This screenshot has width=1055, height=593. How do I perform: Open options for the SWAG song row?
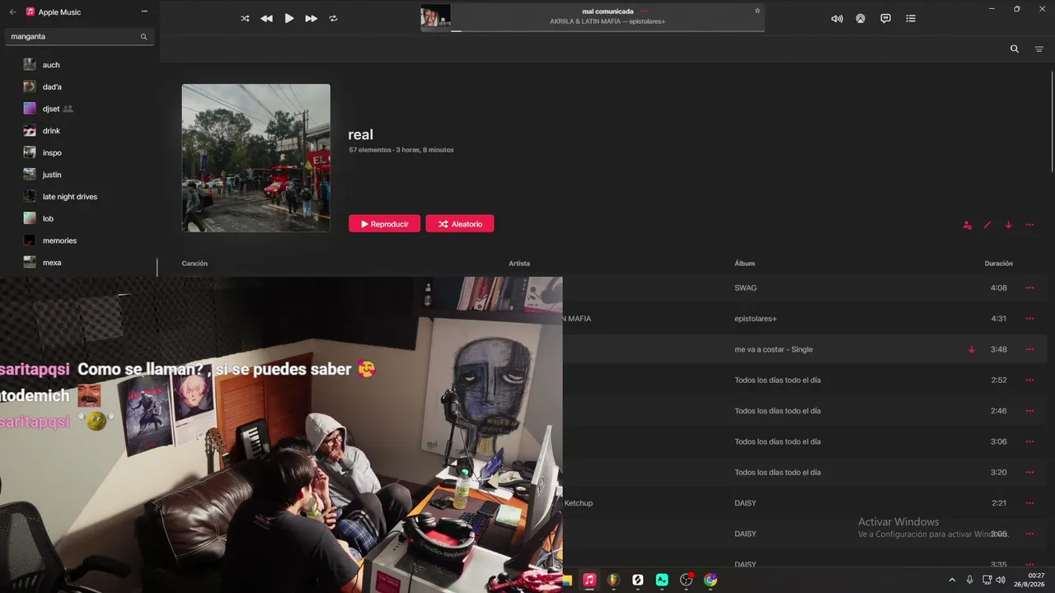coord(1029,288)
